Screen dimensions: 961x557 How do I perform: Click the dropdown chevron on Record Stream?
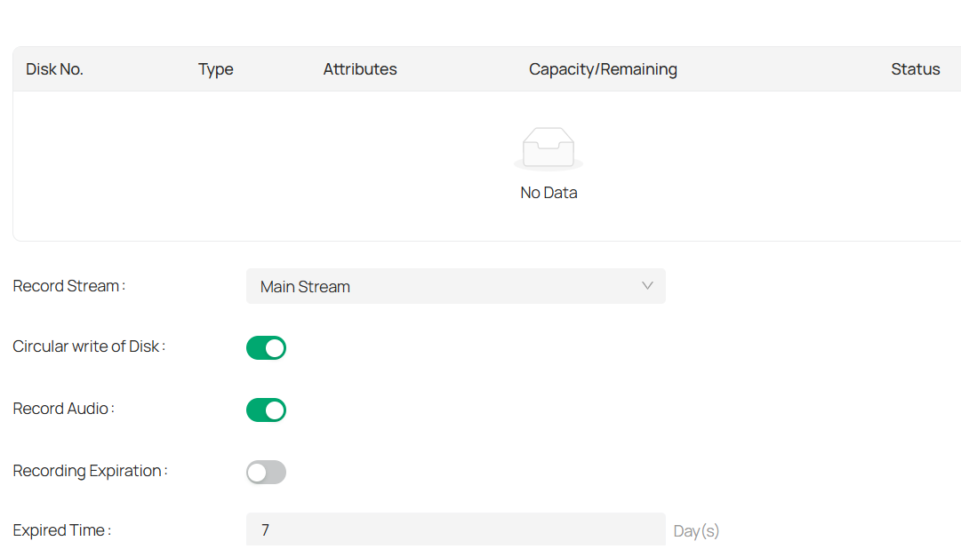(647, 286)
